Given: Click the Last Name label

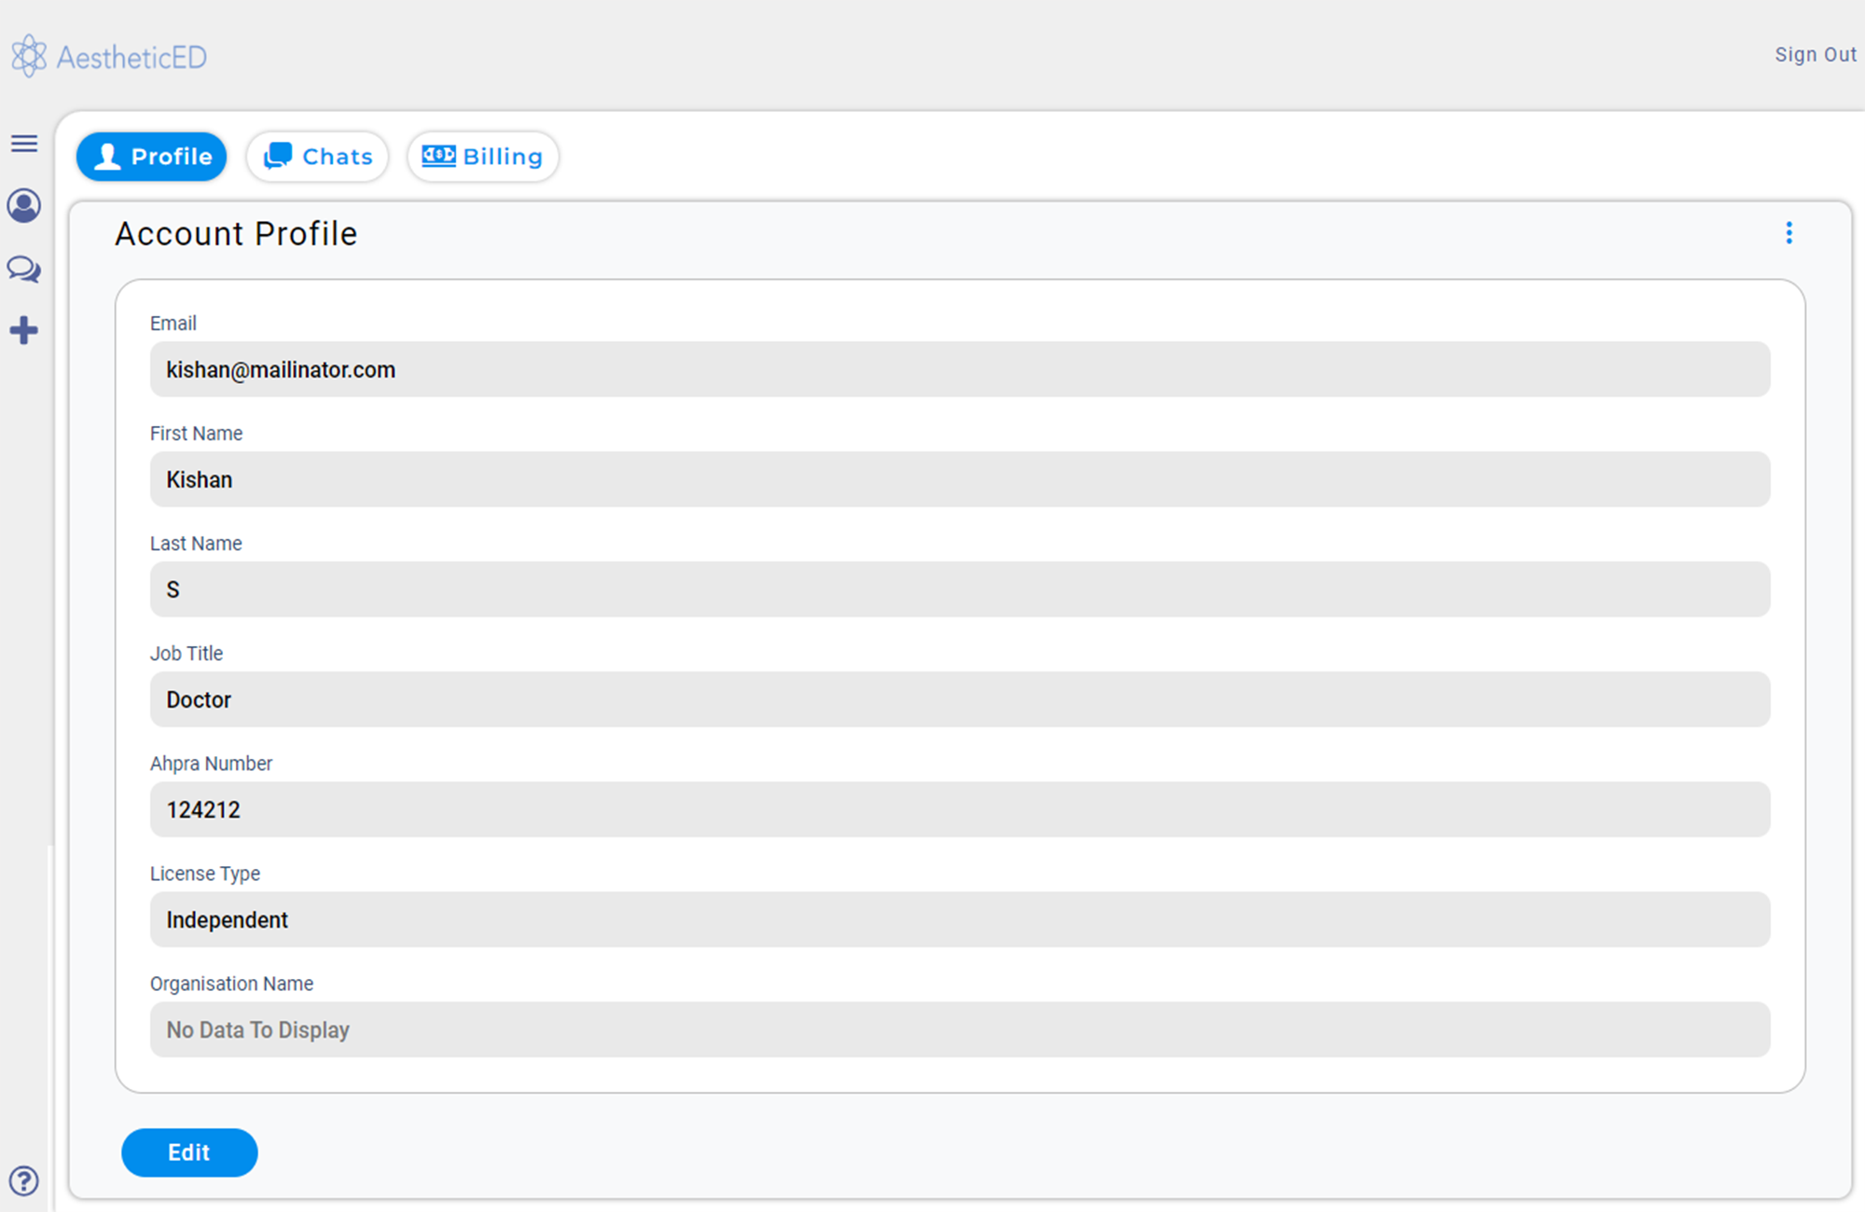Looking at the screenshot, I should pyautogui.click(x=196, y=544).
